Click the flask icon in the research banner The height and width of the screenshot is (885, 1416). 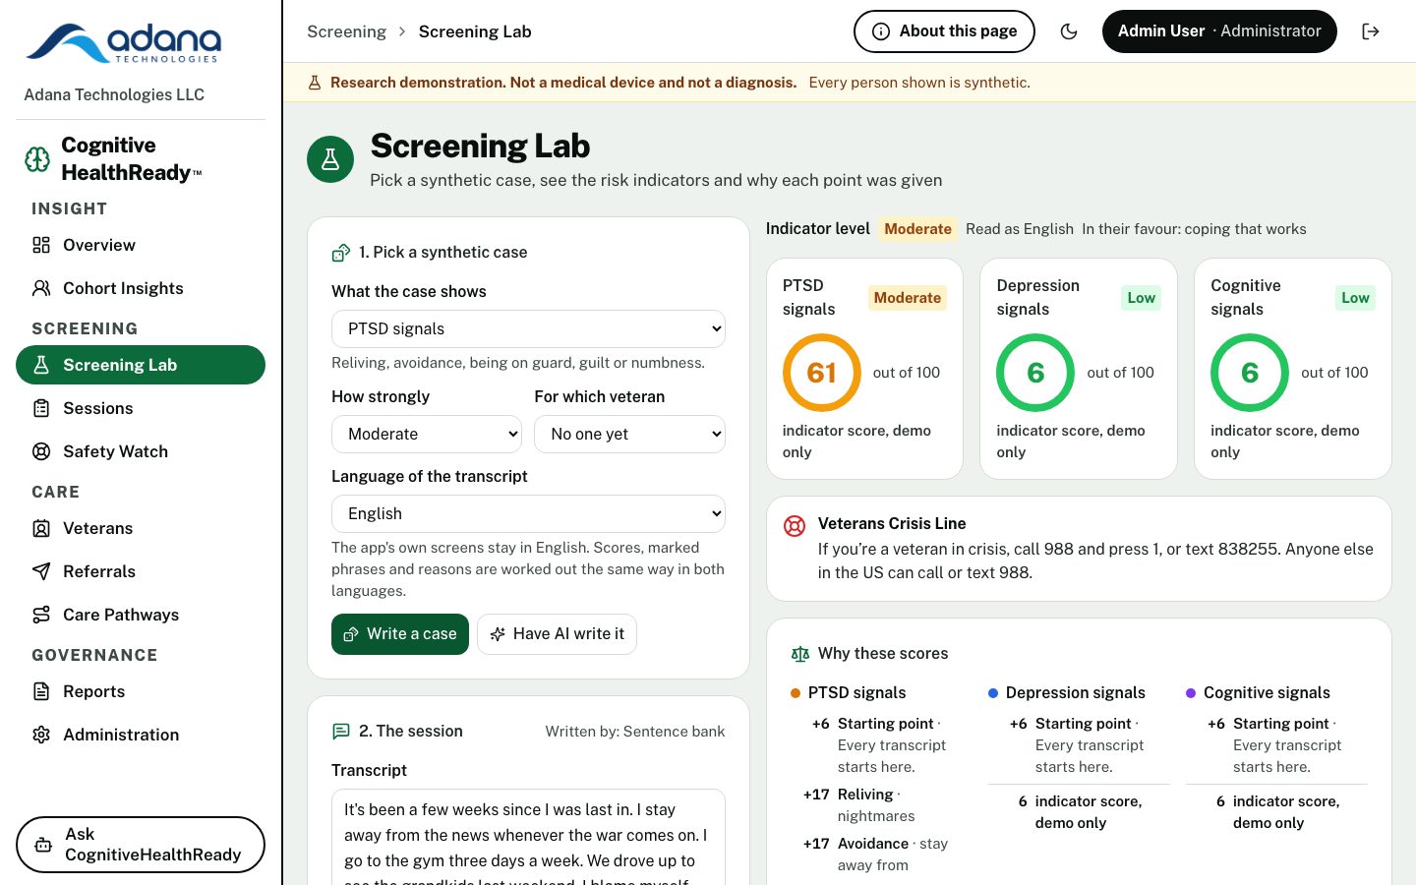coord(315,83)
